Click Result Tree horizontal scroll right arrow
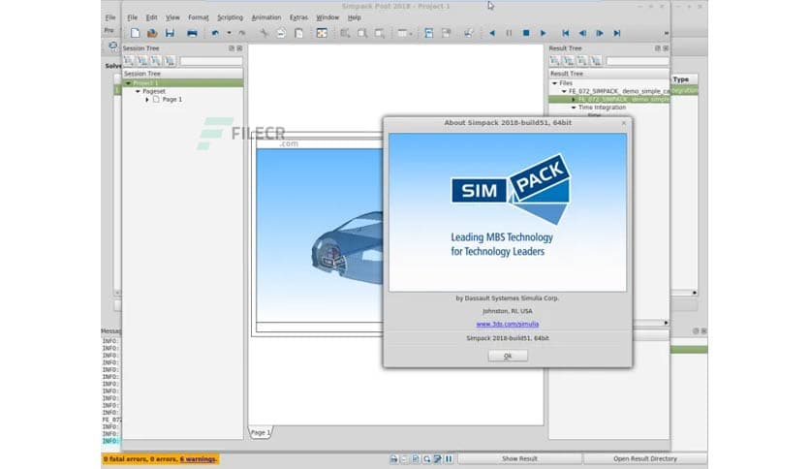810x469 pixels. point(666,323)
